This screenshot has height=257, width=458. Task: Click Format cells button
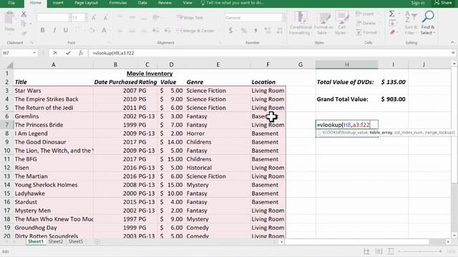[367, 32]
